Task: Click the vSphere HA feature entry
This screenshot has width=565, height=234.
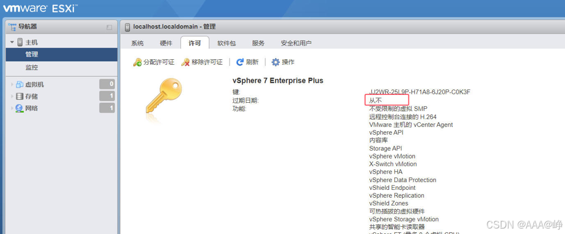Action: click(x=386, y=172)
